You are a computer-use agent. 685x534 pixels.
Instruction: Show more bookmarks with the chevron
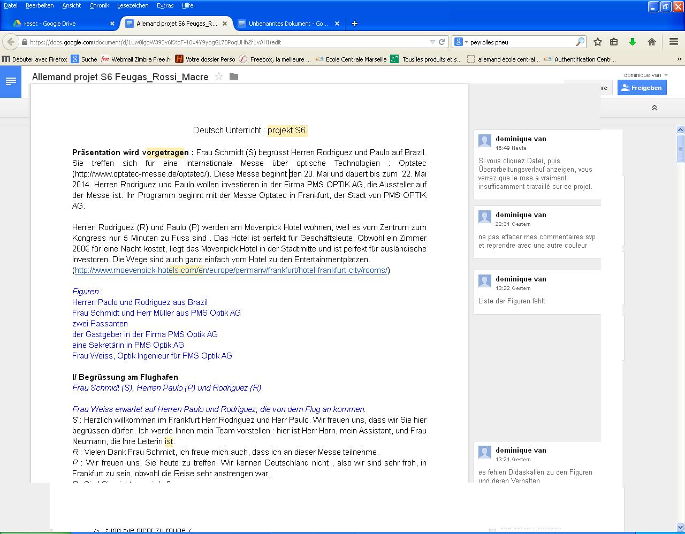pyautogui.click(x=680, y=59)
